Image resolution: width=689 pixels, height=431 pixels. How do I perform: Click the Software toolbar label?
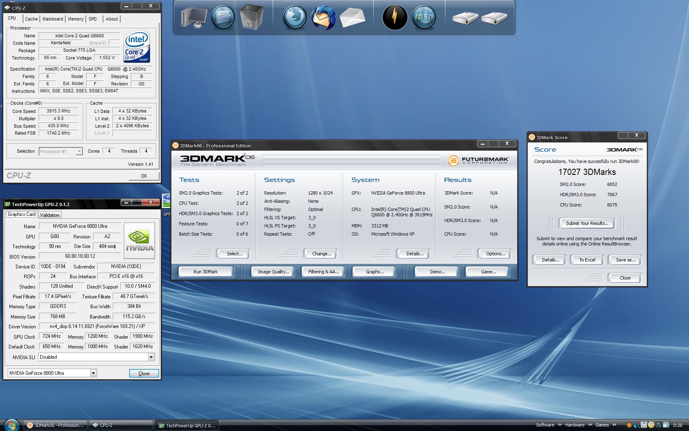click(x=545, y=425)
